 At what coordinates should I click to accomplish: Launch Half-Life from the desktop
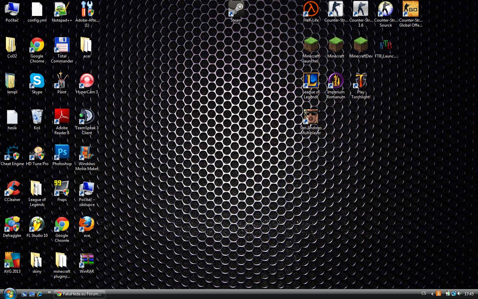(x=311, y=12)
